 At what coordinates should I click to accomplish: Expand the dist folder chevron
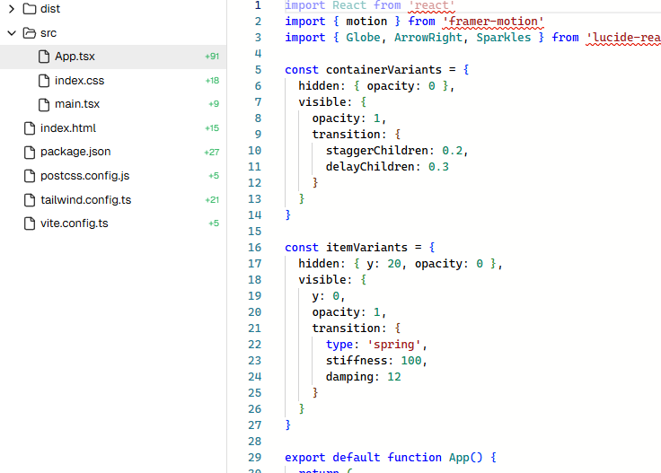coord(12,9)
